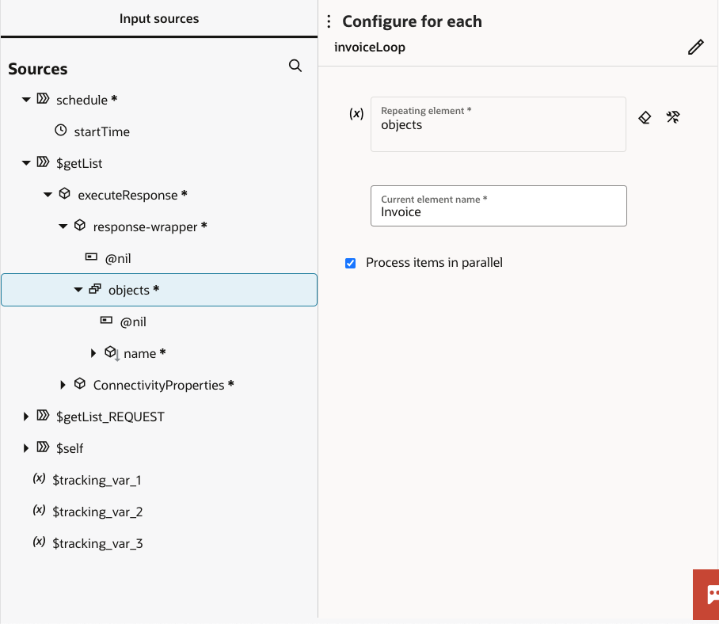The width and height of the screenshot is (719, 624).
Task: Open the Configure for each kebab menu
Action: tap(329, 21)
